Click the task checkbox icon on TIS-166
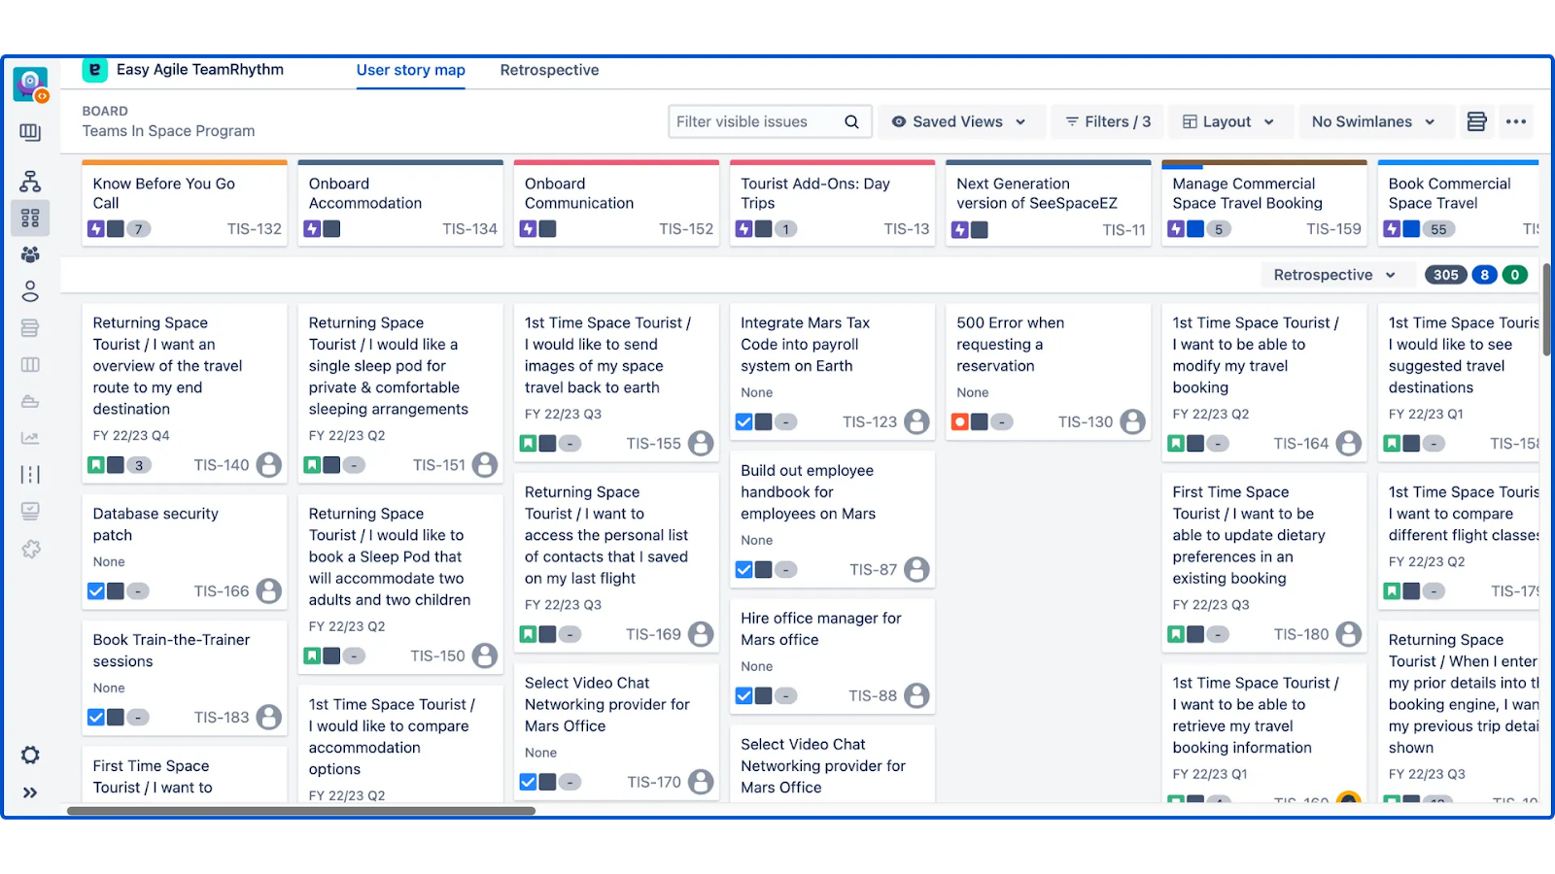The image size is (1555, 874). coord(96,591)
